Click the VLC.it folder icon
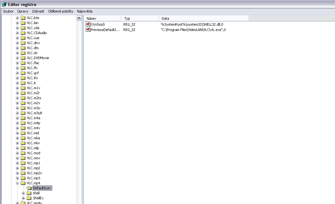 [23, 83]
